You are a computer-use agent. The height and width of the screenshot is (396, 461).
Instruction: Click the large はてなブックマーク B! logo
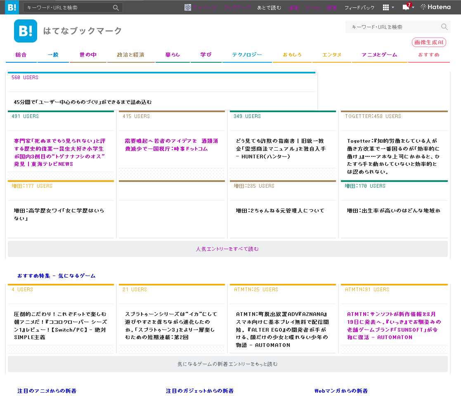(x=26, y=31)
